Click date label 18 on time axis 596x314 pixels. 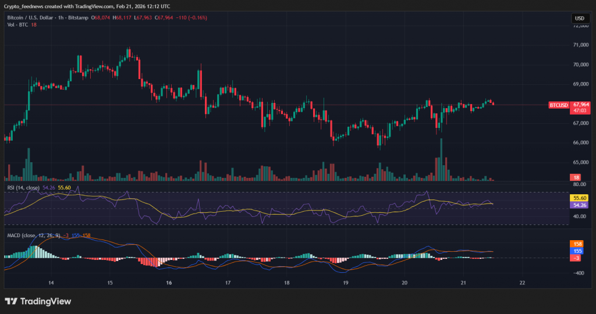pyautogui.click(x=286, y=283)
